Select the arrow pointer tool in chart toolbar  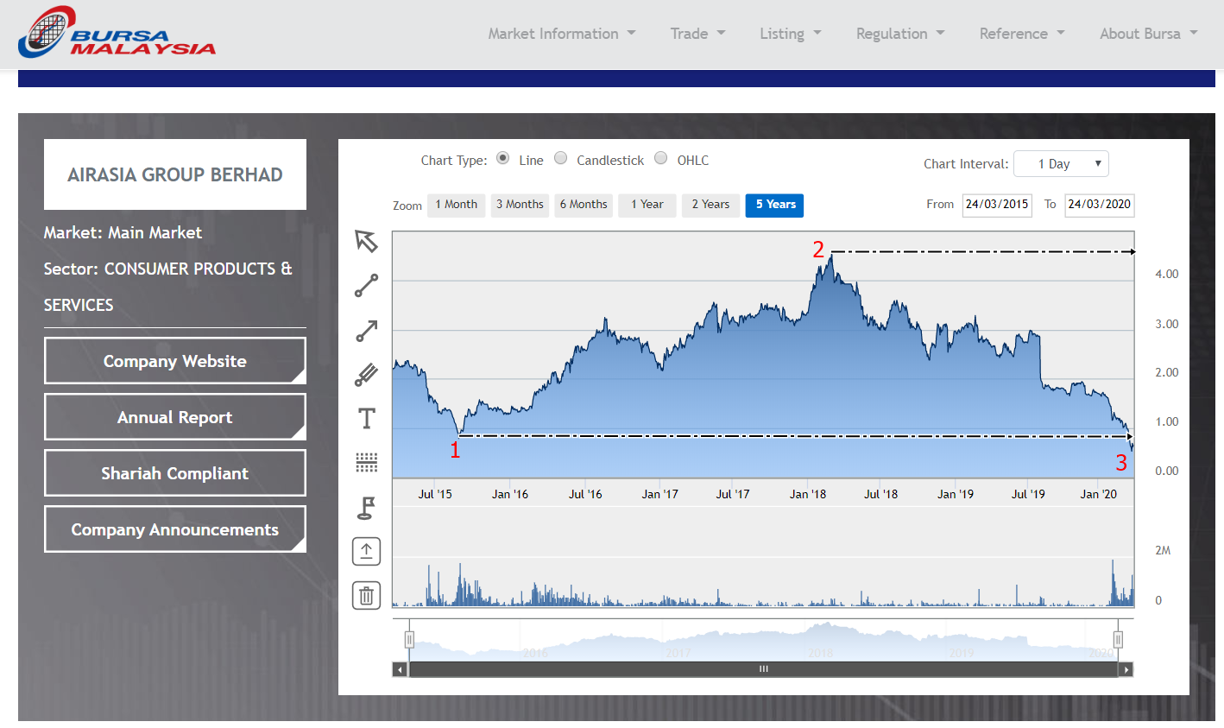(366, 241)
